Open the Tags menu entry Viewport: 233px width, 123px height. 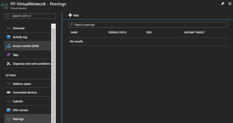[x=28, y=55]
